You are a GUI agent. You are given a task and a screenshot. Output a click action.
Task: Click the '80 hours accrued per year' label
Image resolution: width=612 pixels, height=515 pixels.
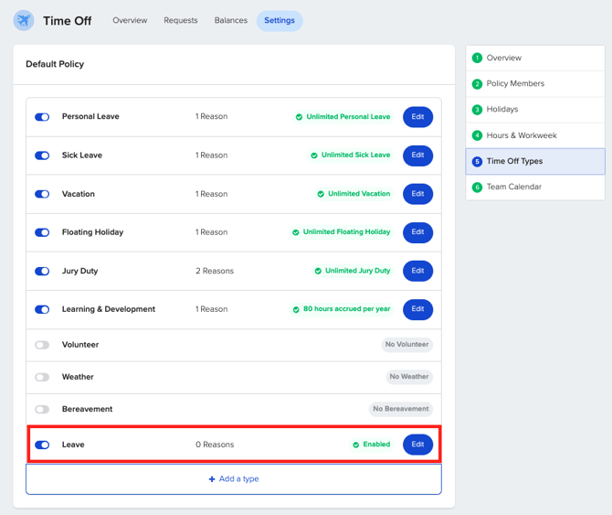(x=346, y=309)
